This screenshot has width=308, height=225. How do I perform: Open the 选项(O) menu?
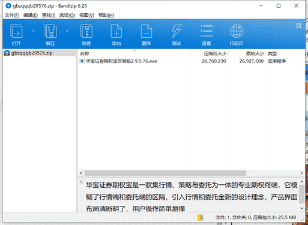67,16
